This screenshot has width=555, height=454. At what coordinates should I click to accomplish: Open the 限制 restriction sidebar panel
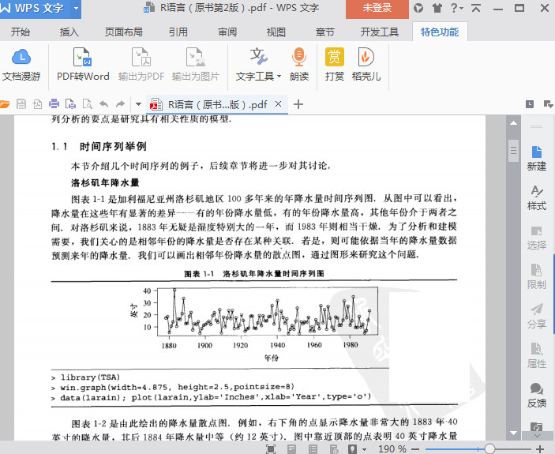coord(537,276)
